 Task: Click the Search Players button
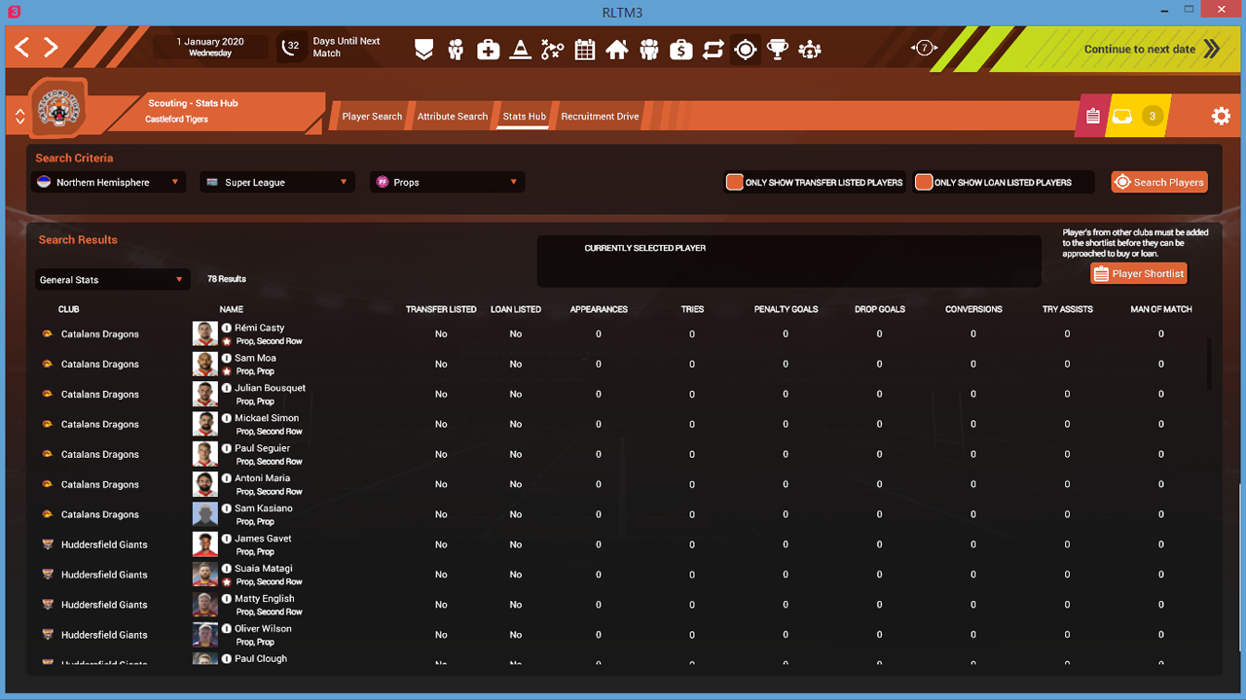click(x=1159, y=182)
